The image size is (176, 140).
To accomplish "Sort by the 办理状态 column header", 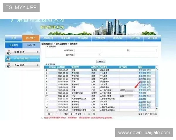I will (95, 67).
